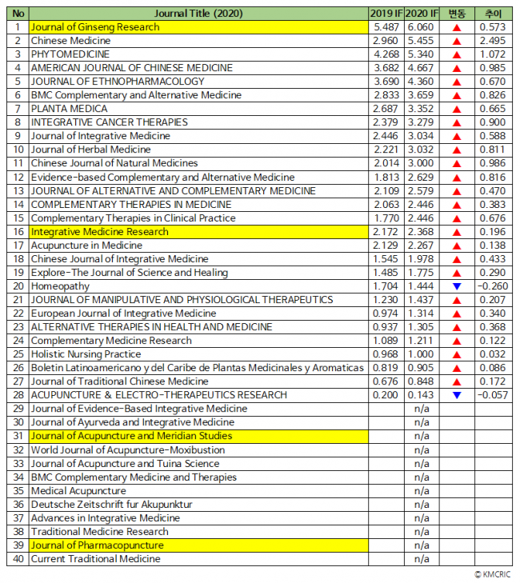
Task: Select the '2019 IF' column header
Action: [386, 14]
